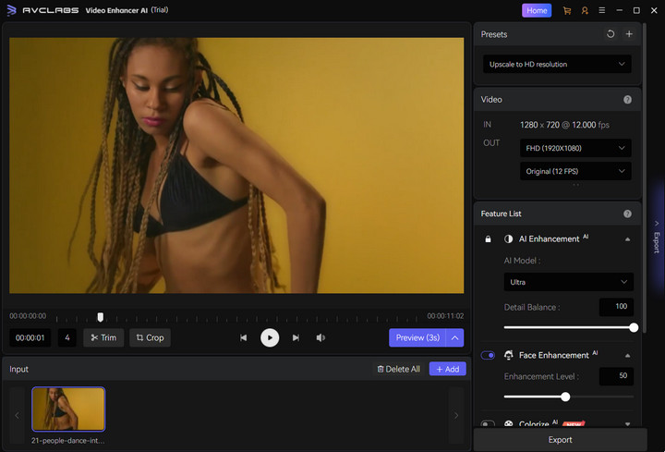Screen dimensions: 665x452
Task: Skip to previous frame
Action: click(244, 337)
